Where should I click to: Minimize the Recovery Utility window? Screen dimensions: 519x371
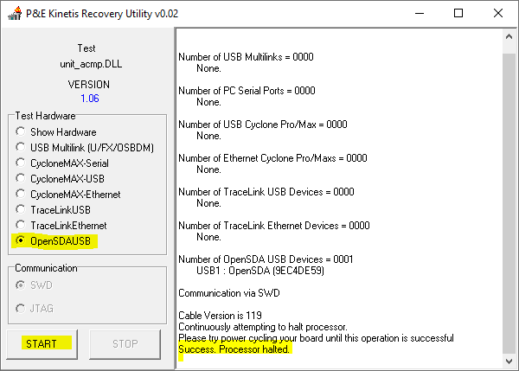[420, 13]
